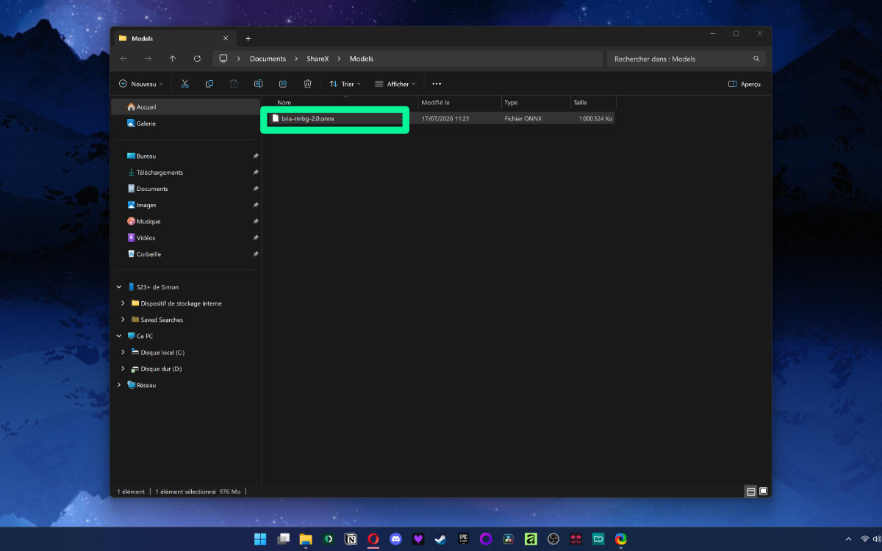This screenshot has width=882, height=551.
Task: Expand Disque dur (D:) node
Action: point(123,369)
